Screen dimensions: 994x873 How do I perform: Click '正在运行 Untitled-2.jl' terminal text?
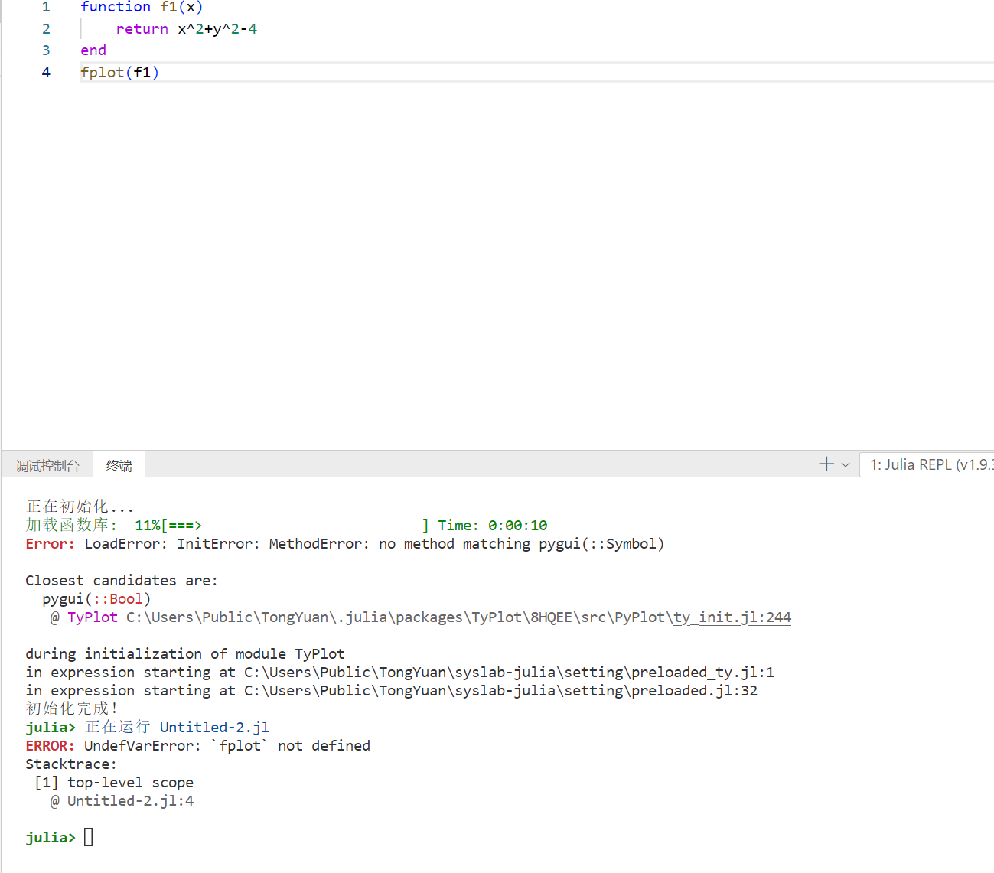tap(177, 728)
